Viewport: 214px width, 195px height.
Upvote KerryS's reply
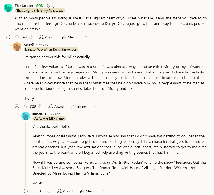[x=26, y=106]
